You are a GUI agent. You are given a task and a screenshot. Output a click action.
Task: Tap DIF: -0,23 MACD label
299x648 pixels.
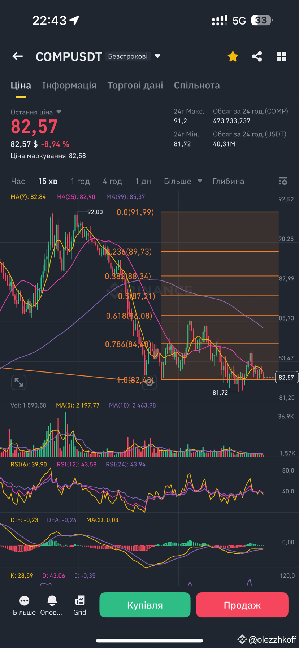24,520
